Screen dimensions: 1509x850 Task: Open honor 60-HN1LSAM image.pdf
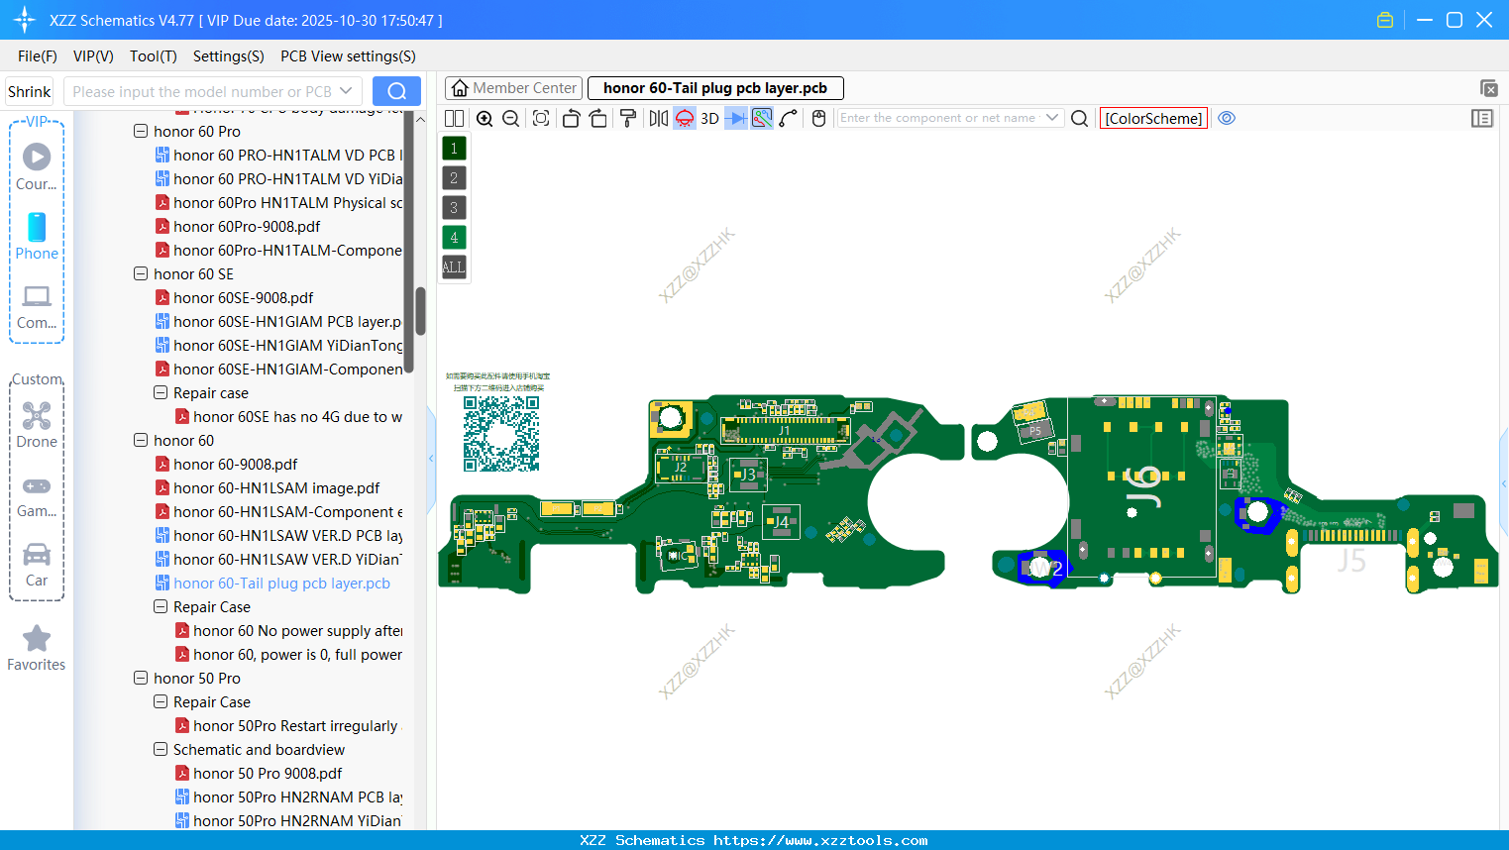tap(275, 487)
